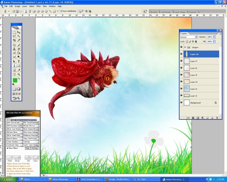The height and width of the screenshot is (182, 227).
Task: Create new layer from Layers panel
Action: [212, 118]
